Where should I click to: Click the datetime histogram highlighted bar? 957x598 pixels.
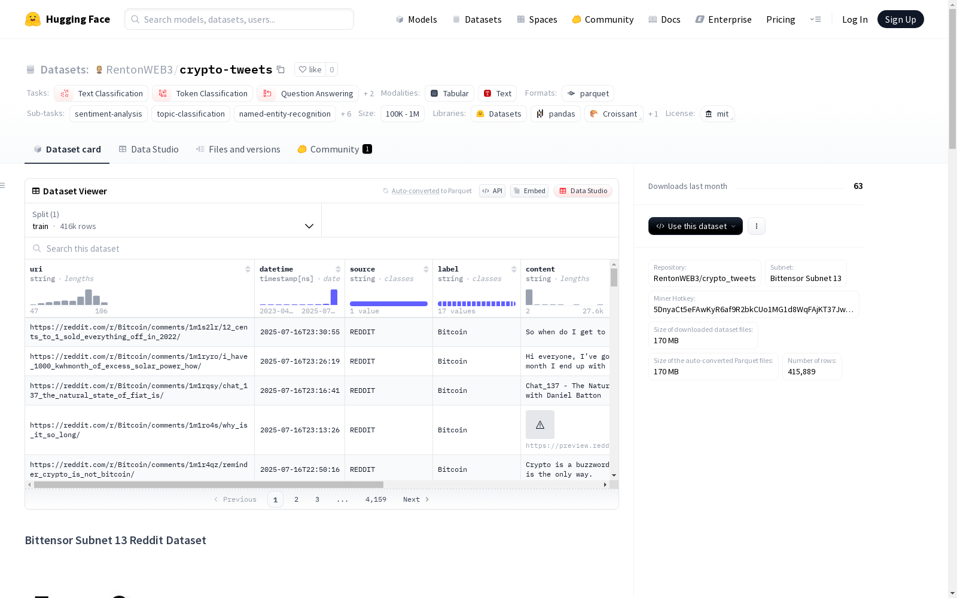pos(334,297)
